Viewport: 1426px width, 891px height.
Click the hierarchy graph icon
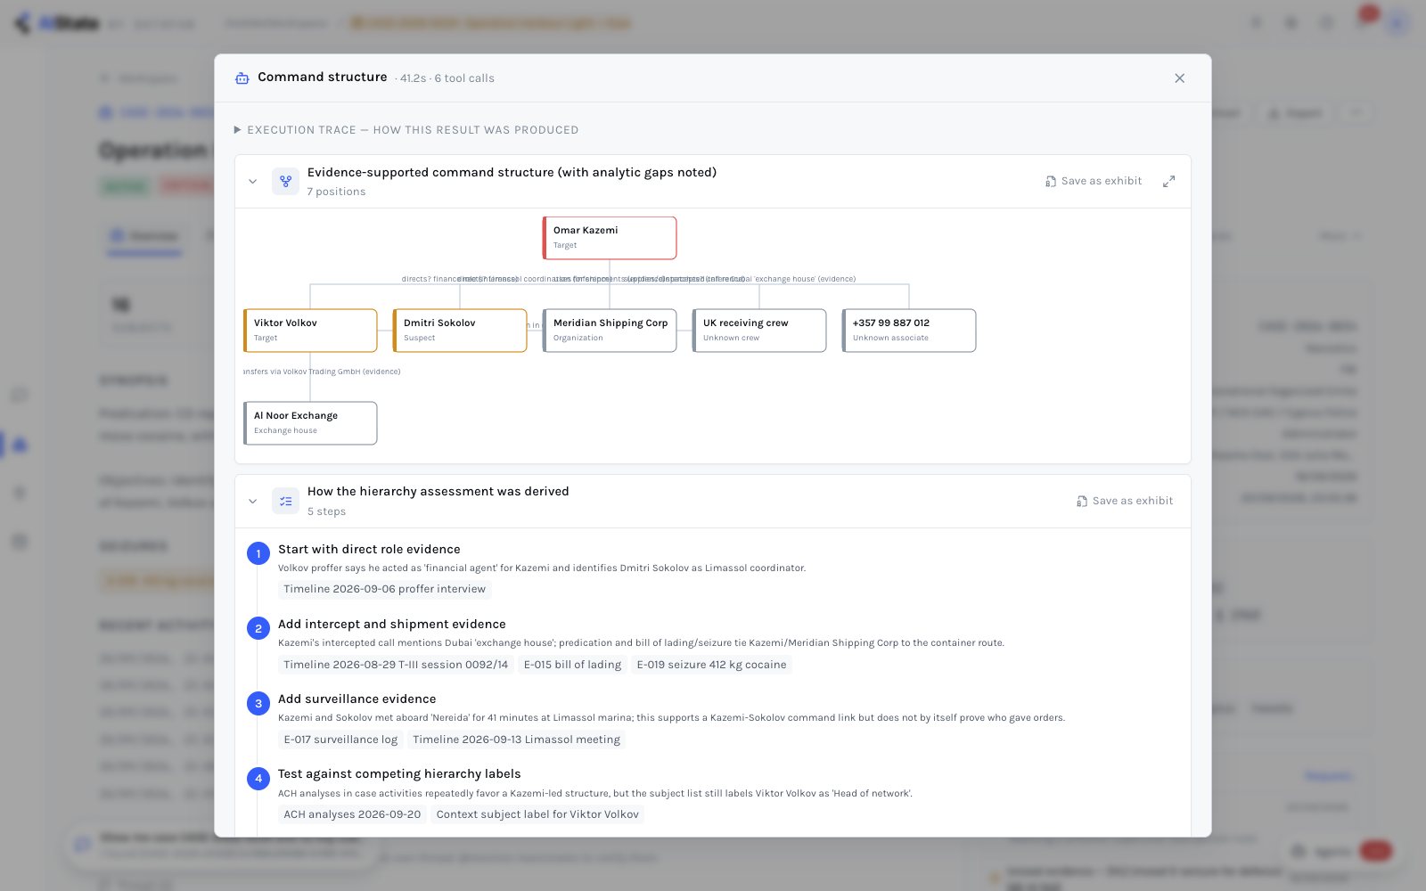[x=285, y=182]
